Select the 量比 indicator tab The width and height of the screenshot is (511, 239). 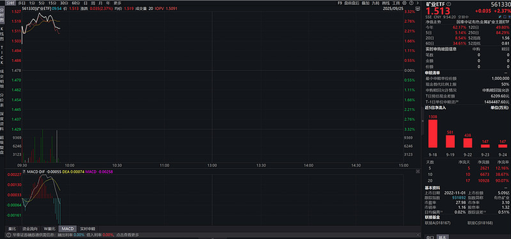click(12, 229)
